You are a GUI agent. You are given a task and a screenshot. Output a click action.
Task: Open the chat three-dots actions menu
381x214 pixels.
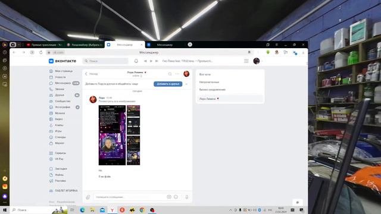click(x=177, y=74)
